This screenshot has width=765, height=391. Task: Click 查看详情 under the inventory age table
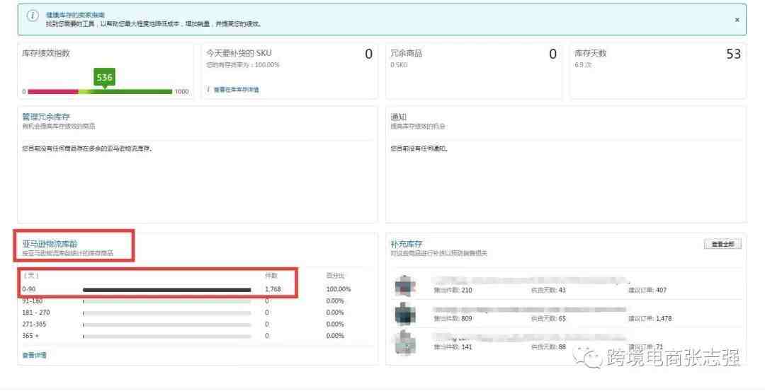34,355
